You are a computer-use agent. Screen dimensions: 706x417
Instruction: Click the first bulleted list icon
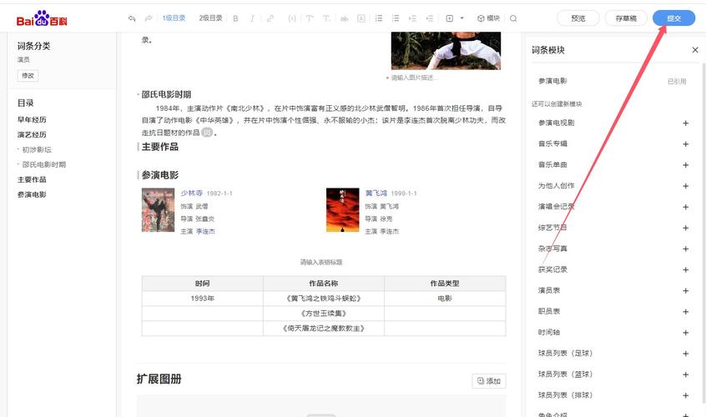pos(379,18)
